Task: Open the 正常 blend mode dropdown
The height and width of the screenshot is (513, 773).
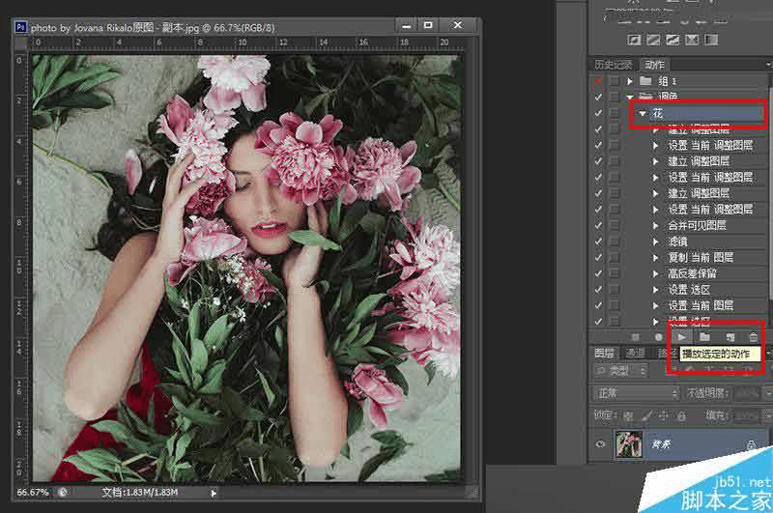Action: (636, 393)
